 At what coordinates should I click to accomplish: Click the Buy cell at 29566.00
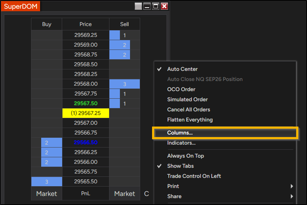pyautogui.click(x=47, y=162)
